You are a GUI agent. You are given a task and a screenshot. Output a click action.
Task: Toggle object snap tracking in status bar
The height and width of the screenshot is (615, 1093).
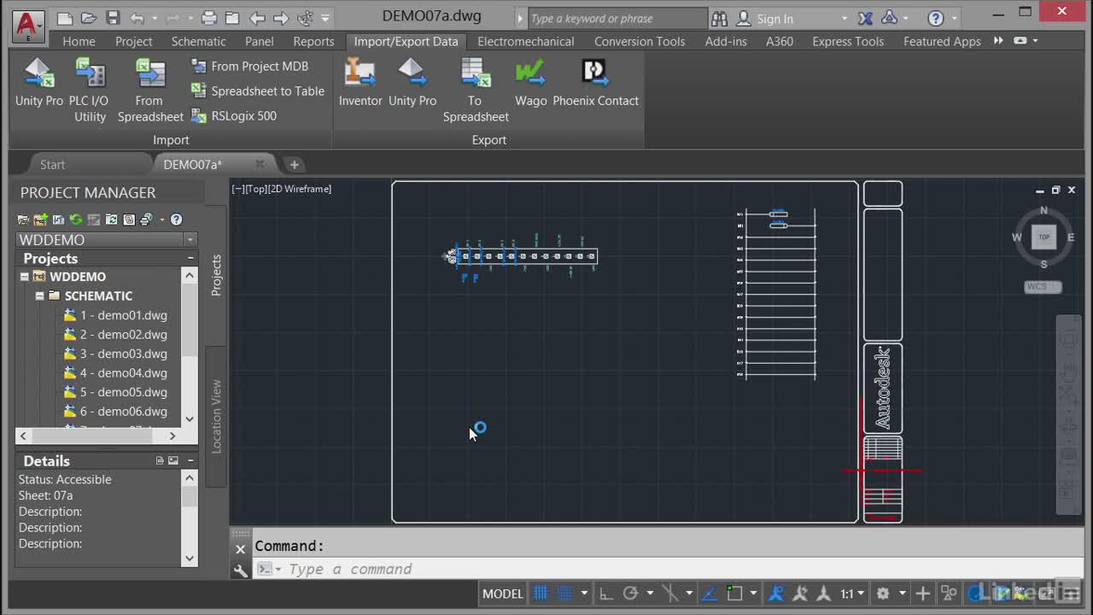point(710,593)
